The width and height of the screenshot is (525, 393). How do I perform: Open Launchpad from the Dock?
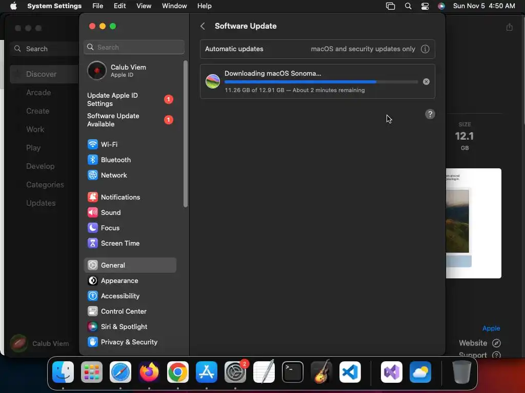click(x=92, y=372)
